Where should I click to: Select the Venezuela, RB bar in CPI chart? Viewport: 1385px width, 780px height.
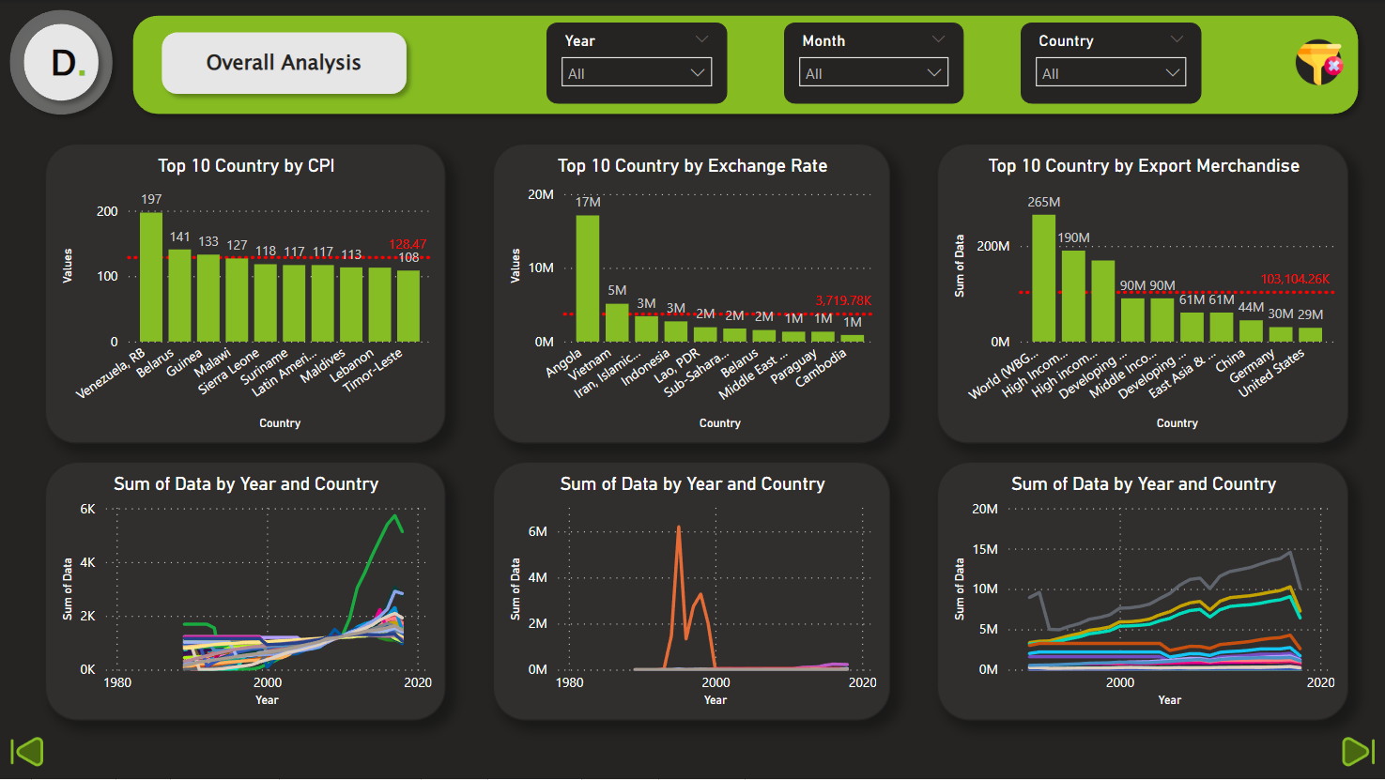tap(151, 277)
